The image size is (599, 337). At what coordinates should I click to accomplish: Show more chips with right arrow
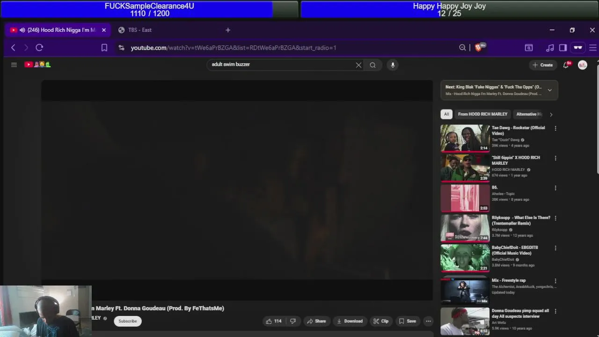[x=551, y=114]
